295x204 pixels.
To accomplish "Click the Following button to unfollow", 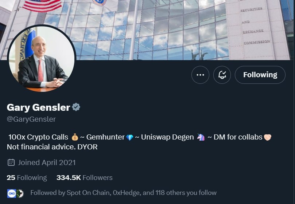I will [x=260, y=75].
